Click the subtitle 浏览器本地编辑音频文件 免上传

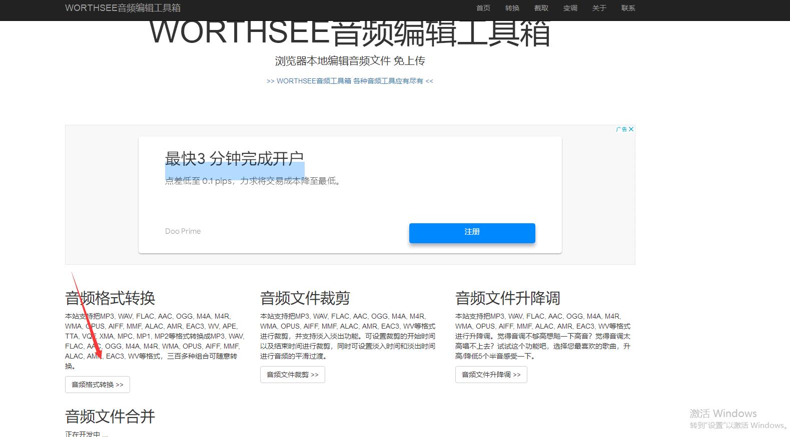point(350,61)
